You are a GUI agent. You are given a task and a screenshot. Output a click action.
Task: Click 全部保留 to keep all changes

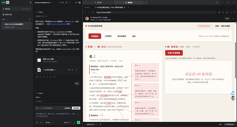[76, 108]
